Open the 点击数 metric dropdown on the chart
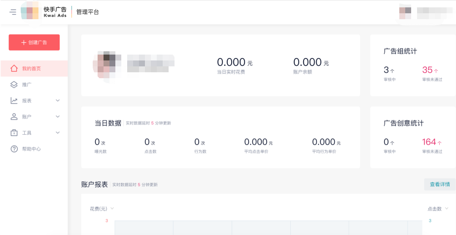 click(438, 208)
